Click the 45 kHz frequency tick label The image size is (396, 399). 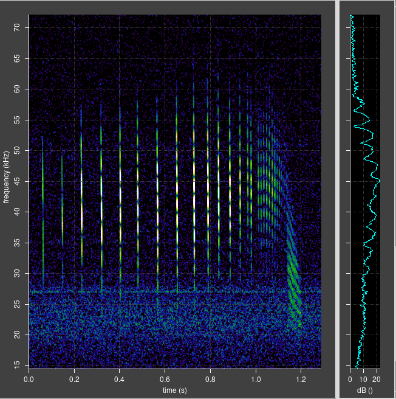[x=18, y=181]
